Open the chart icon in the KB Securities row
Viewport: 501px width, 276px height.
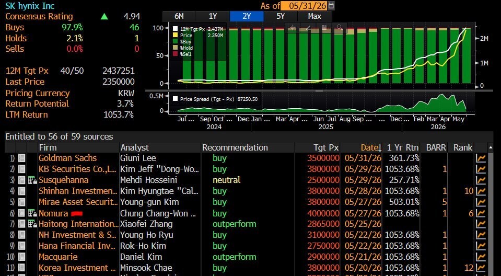[481, 169]
